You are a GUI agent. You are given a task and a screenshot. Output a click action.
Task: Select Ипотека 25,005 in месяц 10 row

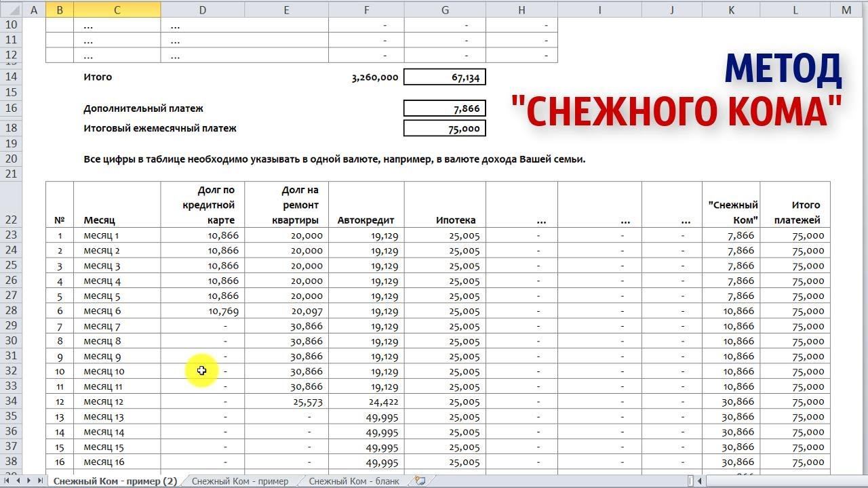pos(445,371)
